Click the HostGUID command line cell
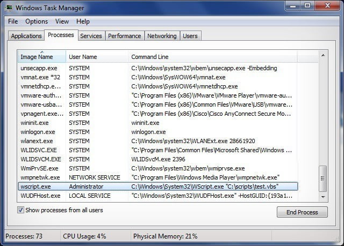Screen dimensions: 344x246 coord(212,196)
